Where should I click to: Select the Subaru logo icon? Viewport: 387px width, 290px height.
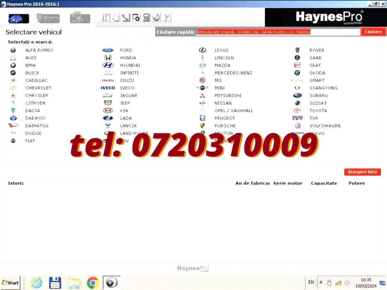[298, 96]
